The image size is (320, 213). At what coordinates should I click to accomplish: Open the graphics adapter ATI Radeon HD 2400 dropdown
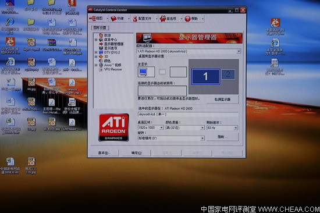[x=189, y=51]
